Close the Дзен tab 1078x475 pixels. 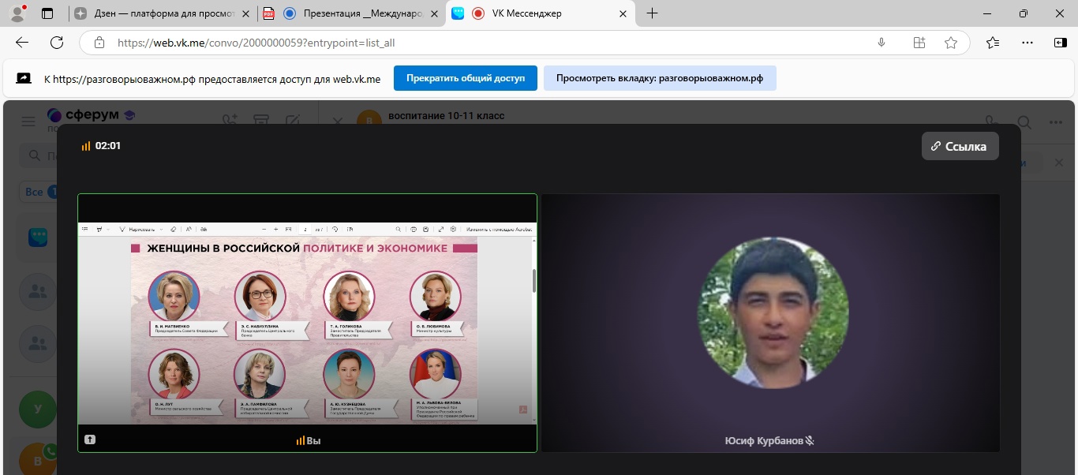245,13
